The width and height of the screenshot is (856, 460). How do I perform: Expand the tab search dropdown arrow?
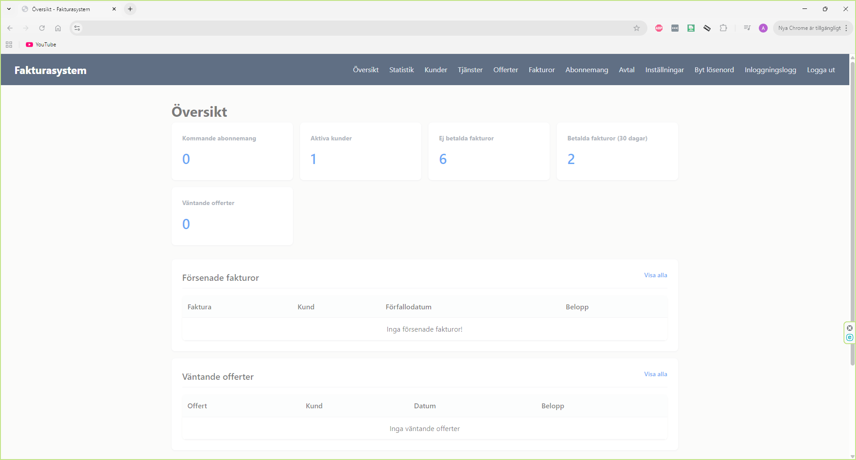(9, 9)
